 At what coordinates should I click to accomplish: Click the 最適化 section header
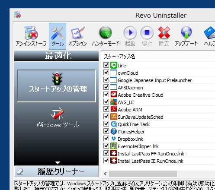56,56
